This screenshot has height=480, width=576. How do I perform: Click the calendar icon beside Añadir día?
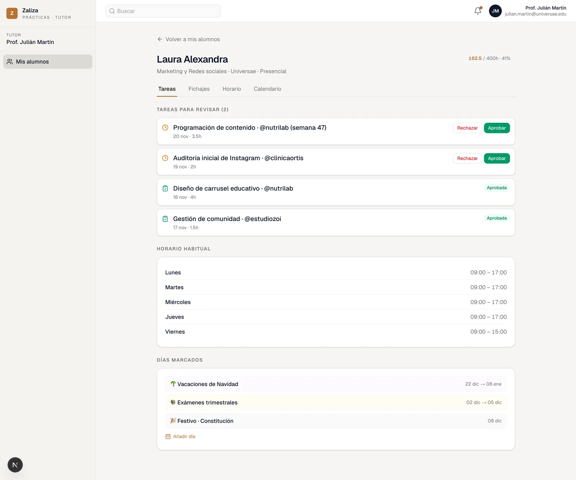168,436
